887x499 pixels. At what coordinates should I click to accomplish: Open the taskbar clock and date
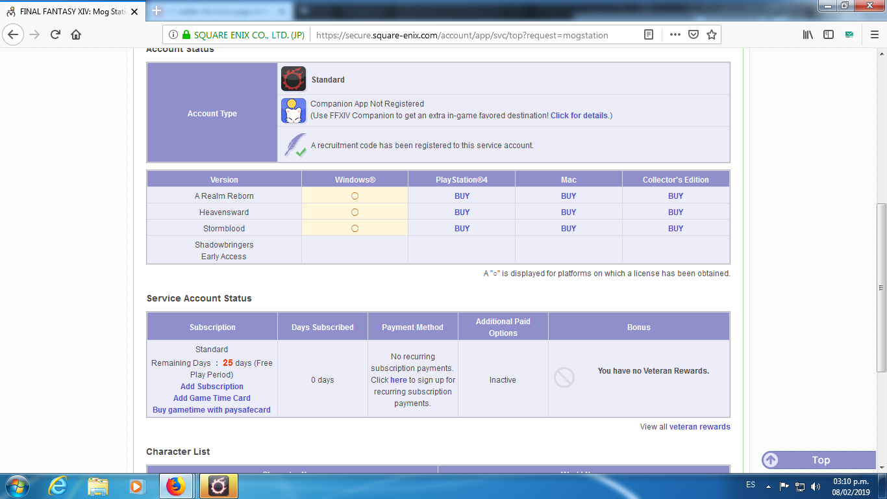click(851, 487)
